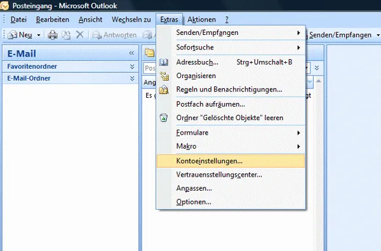Click the Favoritenordner label

[32, 66]
